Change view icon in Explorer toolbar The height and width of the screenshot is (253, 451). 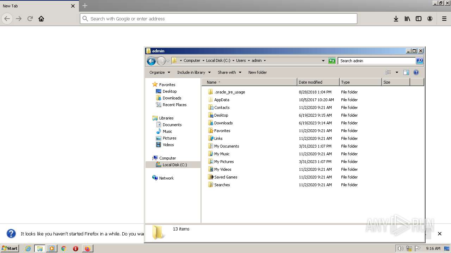(388, 72)
